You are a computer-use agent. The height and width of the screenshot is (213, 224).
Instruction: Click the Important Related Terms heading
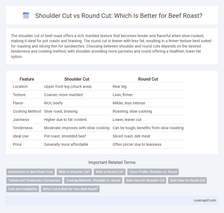click(112, 162)
